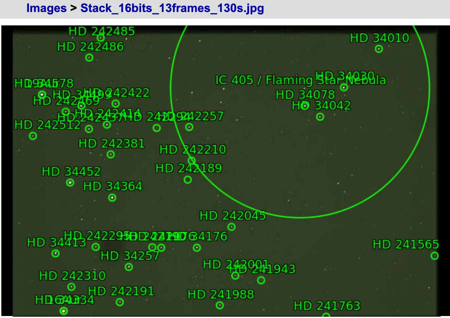The image size is (450, 318).
Task: Select the HD 242045 label
Action: pos(233,216)
